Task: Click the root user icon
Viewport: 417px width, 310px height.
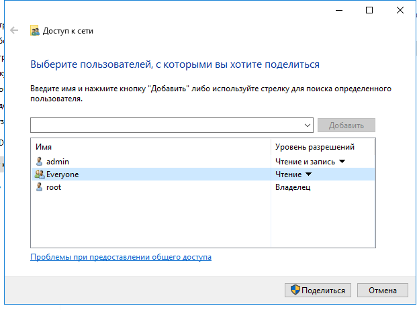Action: tap(40, 187)
